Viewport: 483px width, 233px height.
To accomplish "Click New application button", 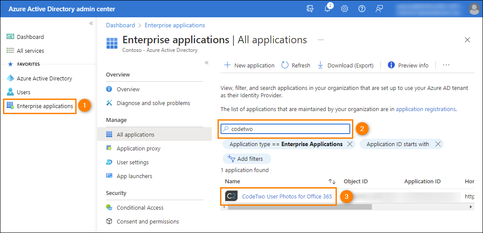I will point(249,65).
